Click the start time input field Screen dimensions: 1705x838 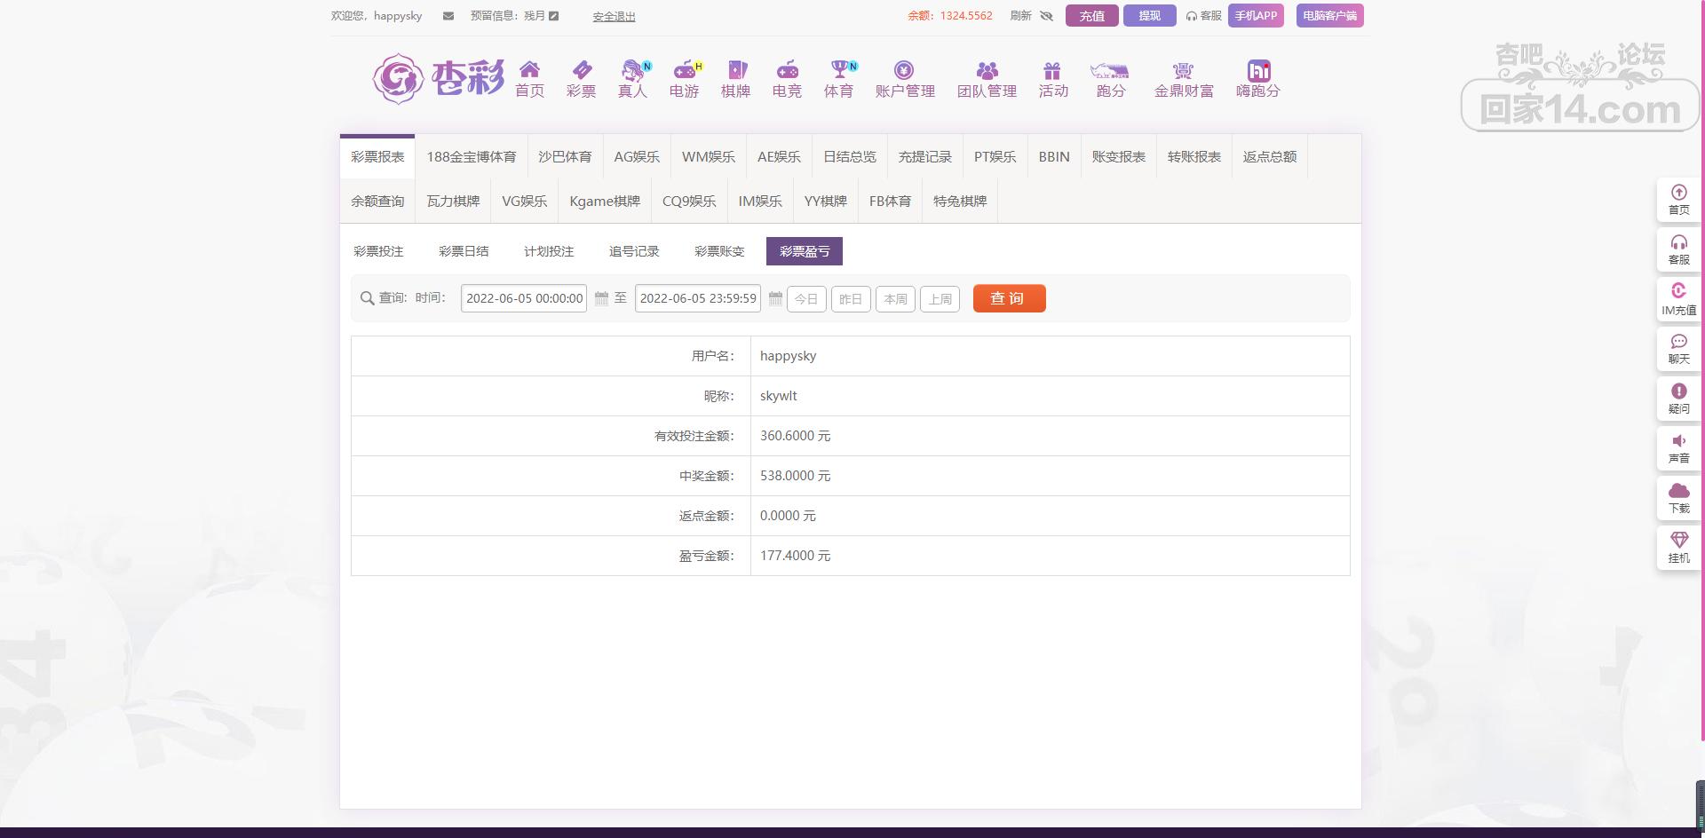click(x=524, y=299)
